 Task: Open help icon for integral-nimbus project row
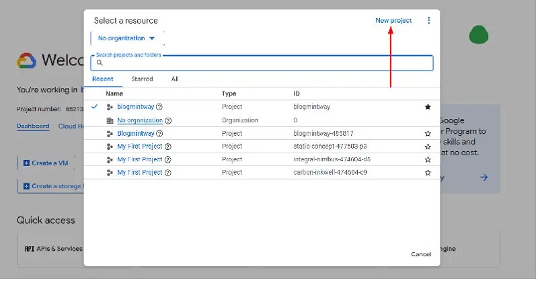click(x=167, y=160)
